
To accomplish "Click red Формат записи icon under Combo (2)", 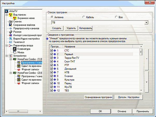I will (x=19, y=83).
